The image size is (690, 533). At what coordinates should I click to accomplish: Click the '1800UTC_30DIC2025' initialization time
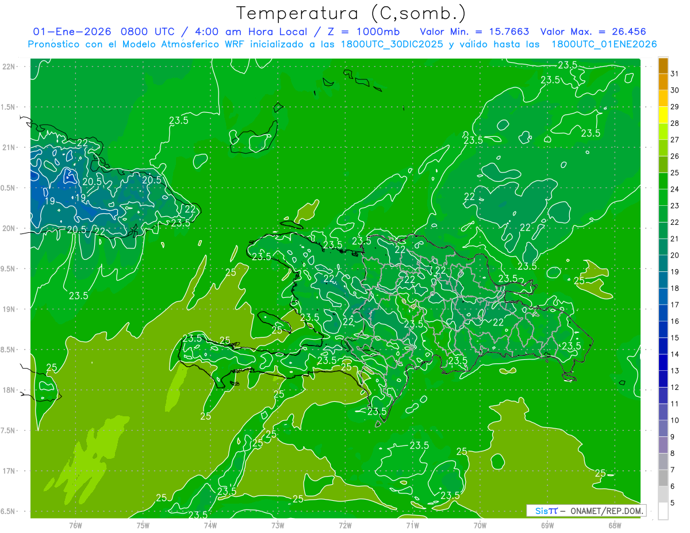(x=392, y=44)
